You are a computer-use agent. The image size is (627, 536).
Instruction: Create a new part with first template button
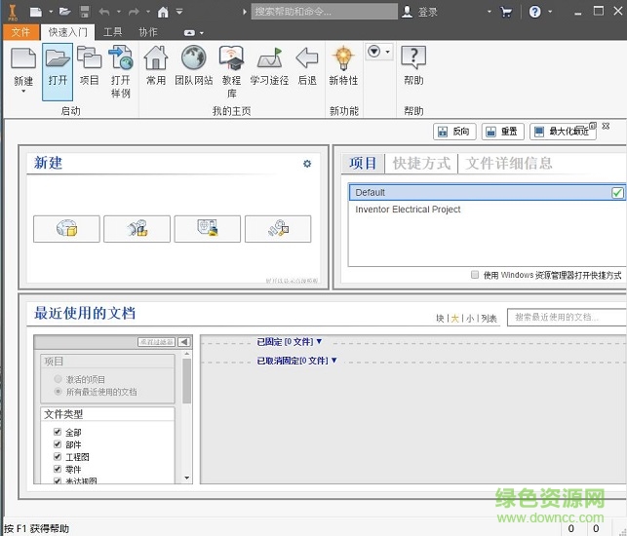[x=66, y=228]
